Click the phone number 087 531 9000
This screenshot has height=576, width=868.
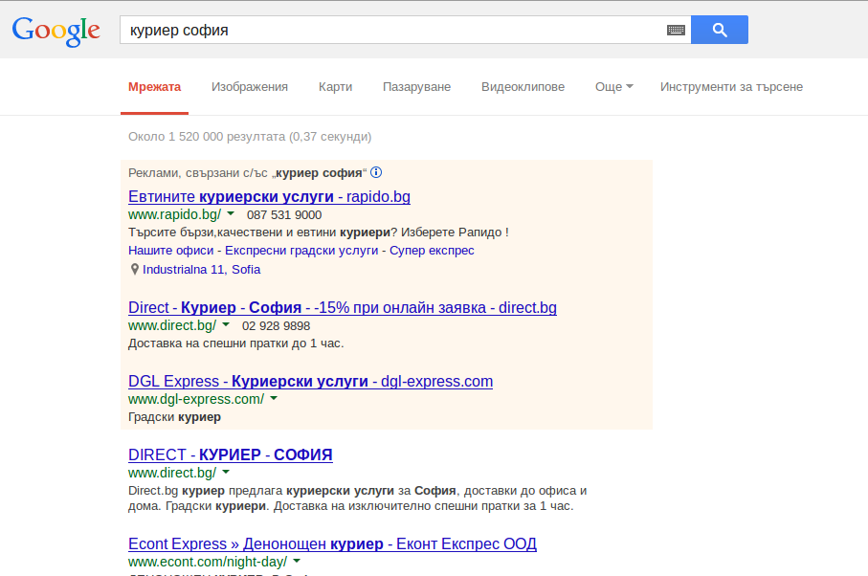(284, 214)
